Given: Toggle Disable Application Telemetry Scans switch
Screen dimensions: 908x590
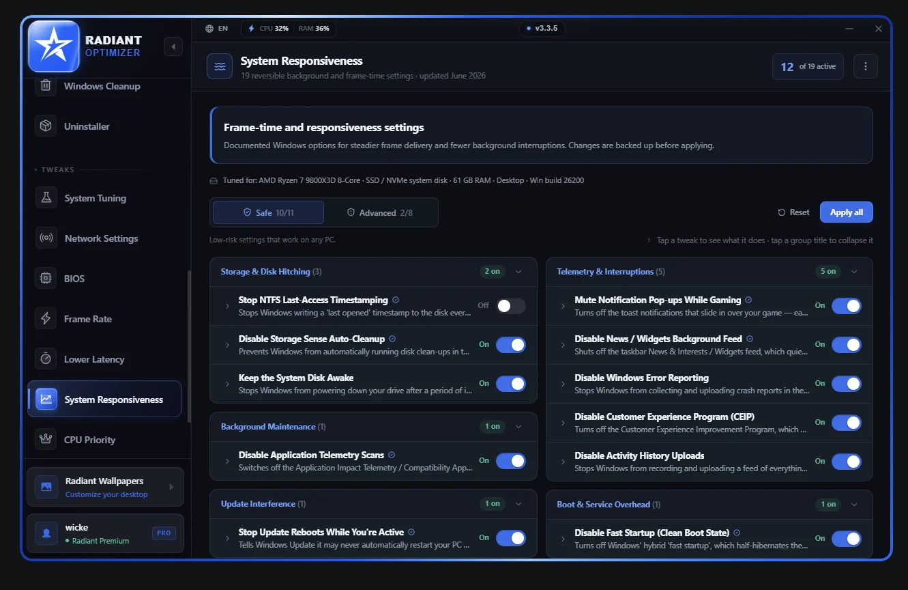Looking at the screenshot, I should pos(511,461).
